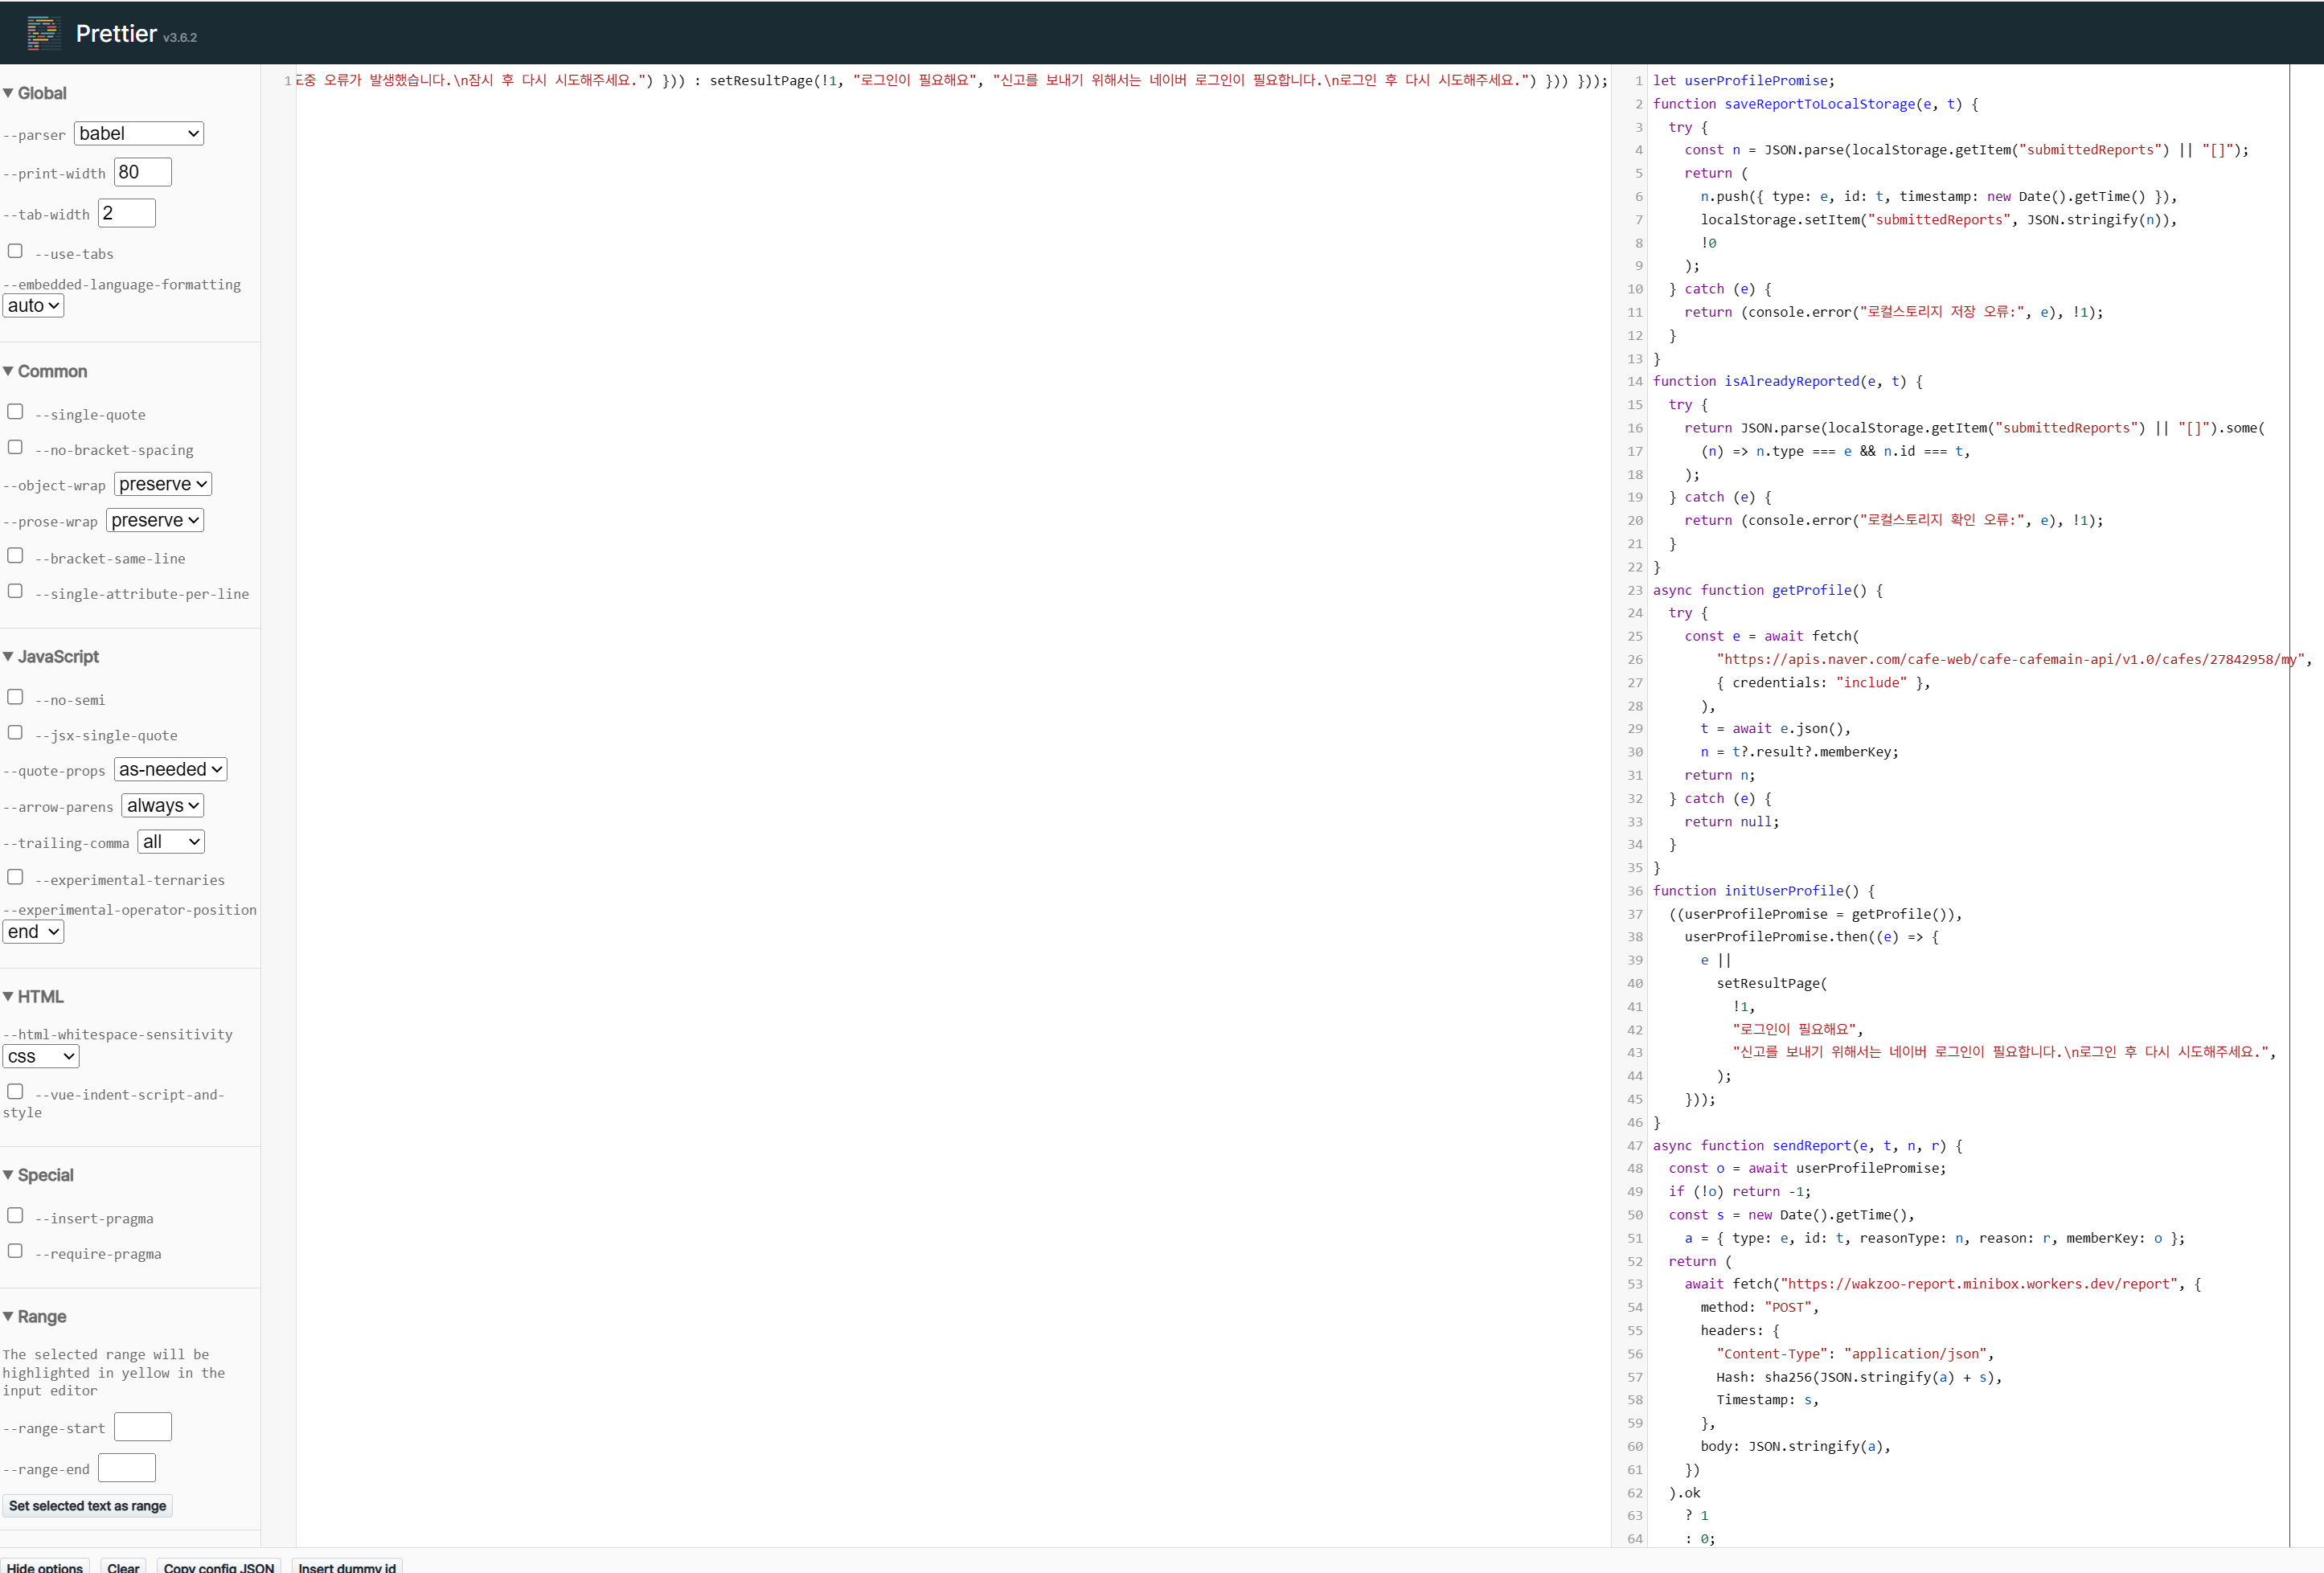Open the --quote-props as-needed dropdown

pyautogui.click(x=171, y=769)
